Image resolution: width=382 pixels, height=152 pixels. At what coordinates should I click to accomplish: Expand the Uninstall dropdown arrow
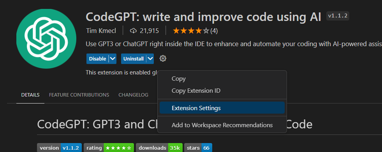point(150,59)
